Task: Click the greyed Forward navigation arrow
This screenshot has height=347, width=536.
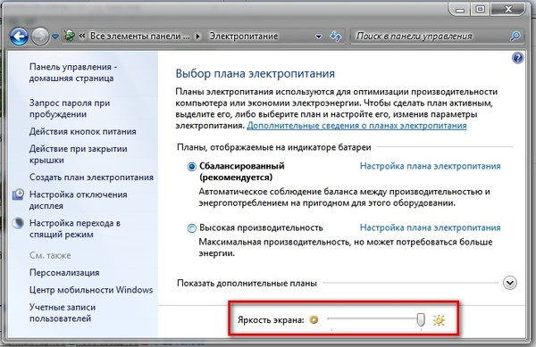Action: (x=40, y=37)
